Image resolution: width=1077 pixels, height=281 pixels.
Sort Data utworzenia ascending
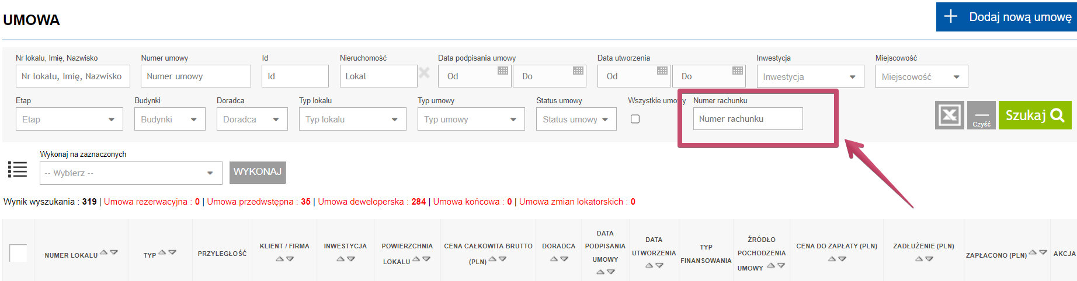[649, 265]
